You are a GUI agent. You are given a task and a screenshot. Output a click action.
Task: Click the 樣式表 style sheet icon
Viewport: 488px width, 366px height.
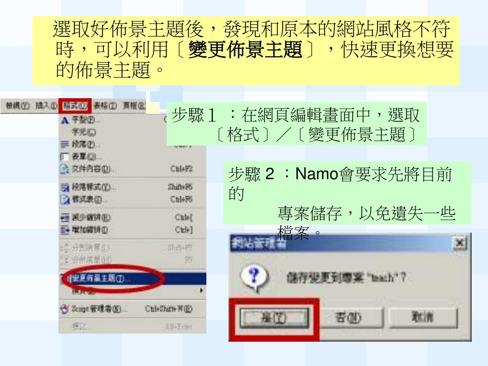(64, 200)
